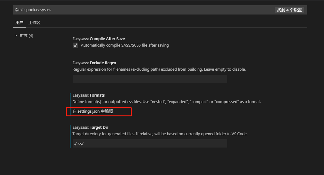This screenshot has width=324, height=175.
Task: Click the Target Dir field containing ./css/
Action: (x=150, y=144)
